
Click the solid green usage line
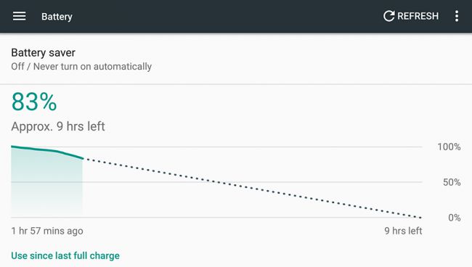[47, 151]
